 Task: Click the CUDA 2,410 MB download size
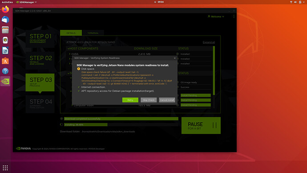(144, 54)
